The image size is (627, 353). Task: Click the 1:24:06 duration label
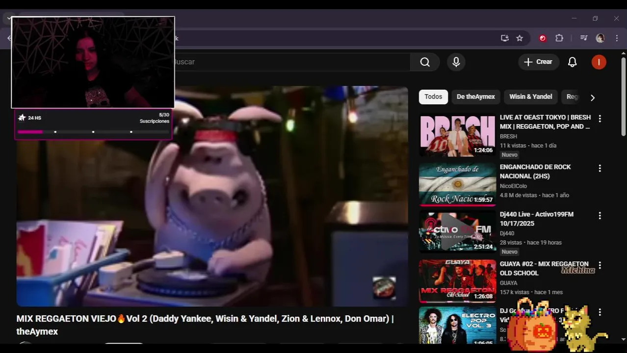click(483, 151)
